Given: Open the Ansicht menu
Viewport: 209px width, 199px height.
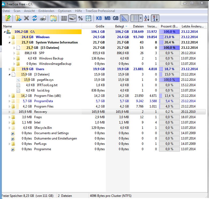Looking at the screenshot, I should 29,11.
